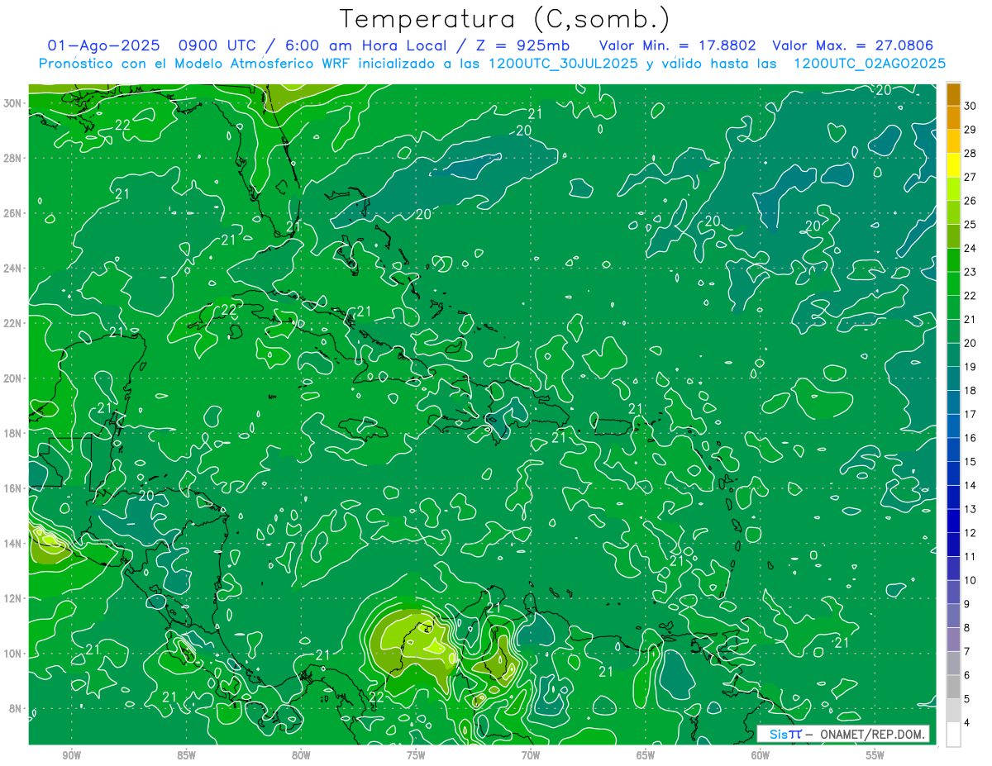
Task: Click the '29' color bar label
Action: [x=971, y=130]
